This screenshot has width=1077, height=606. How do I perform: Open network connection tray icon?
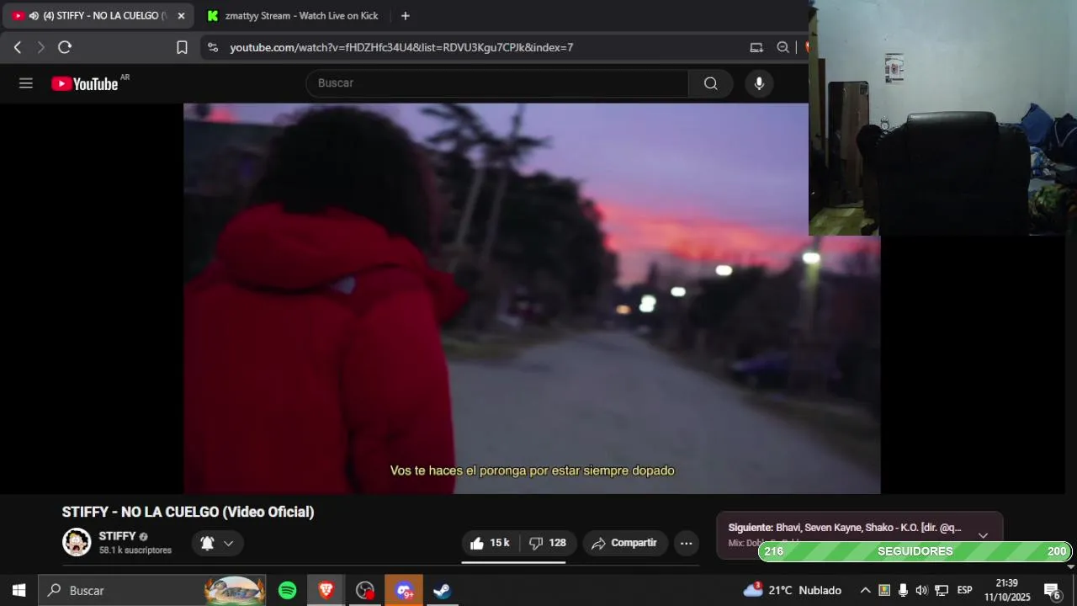point(942,590)
